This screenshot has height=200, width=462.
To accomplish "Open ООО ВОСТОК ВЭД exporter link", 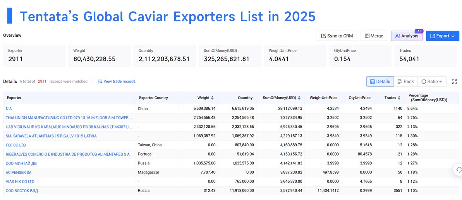I will [22, 191].
